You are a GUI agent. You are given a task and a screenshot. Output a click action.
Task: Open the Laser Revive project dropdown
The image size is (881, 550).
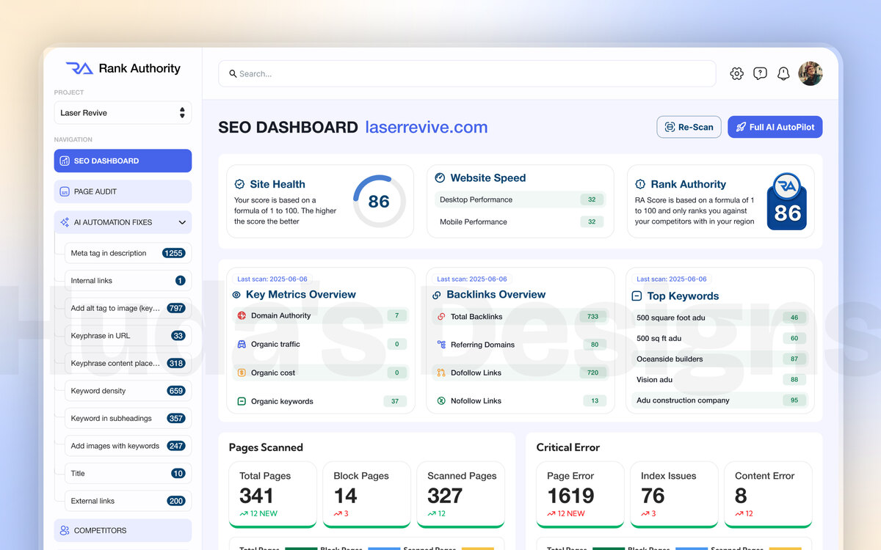tap(123, 113)
